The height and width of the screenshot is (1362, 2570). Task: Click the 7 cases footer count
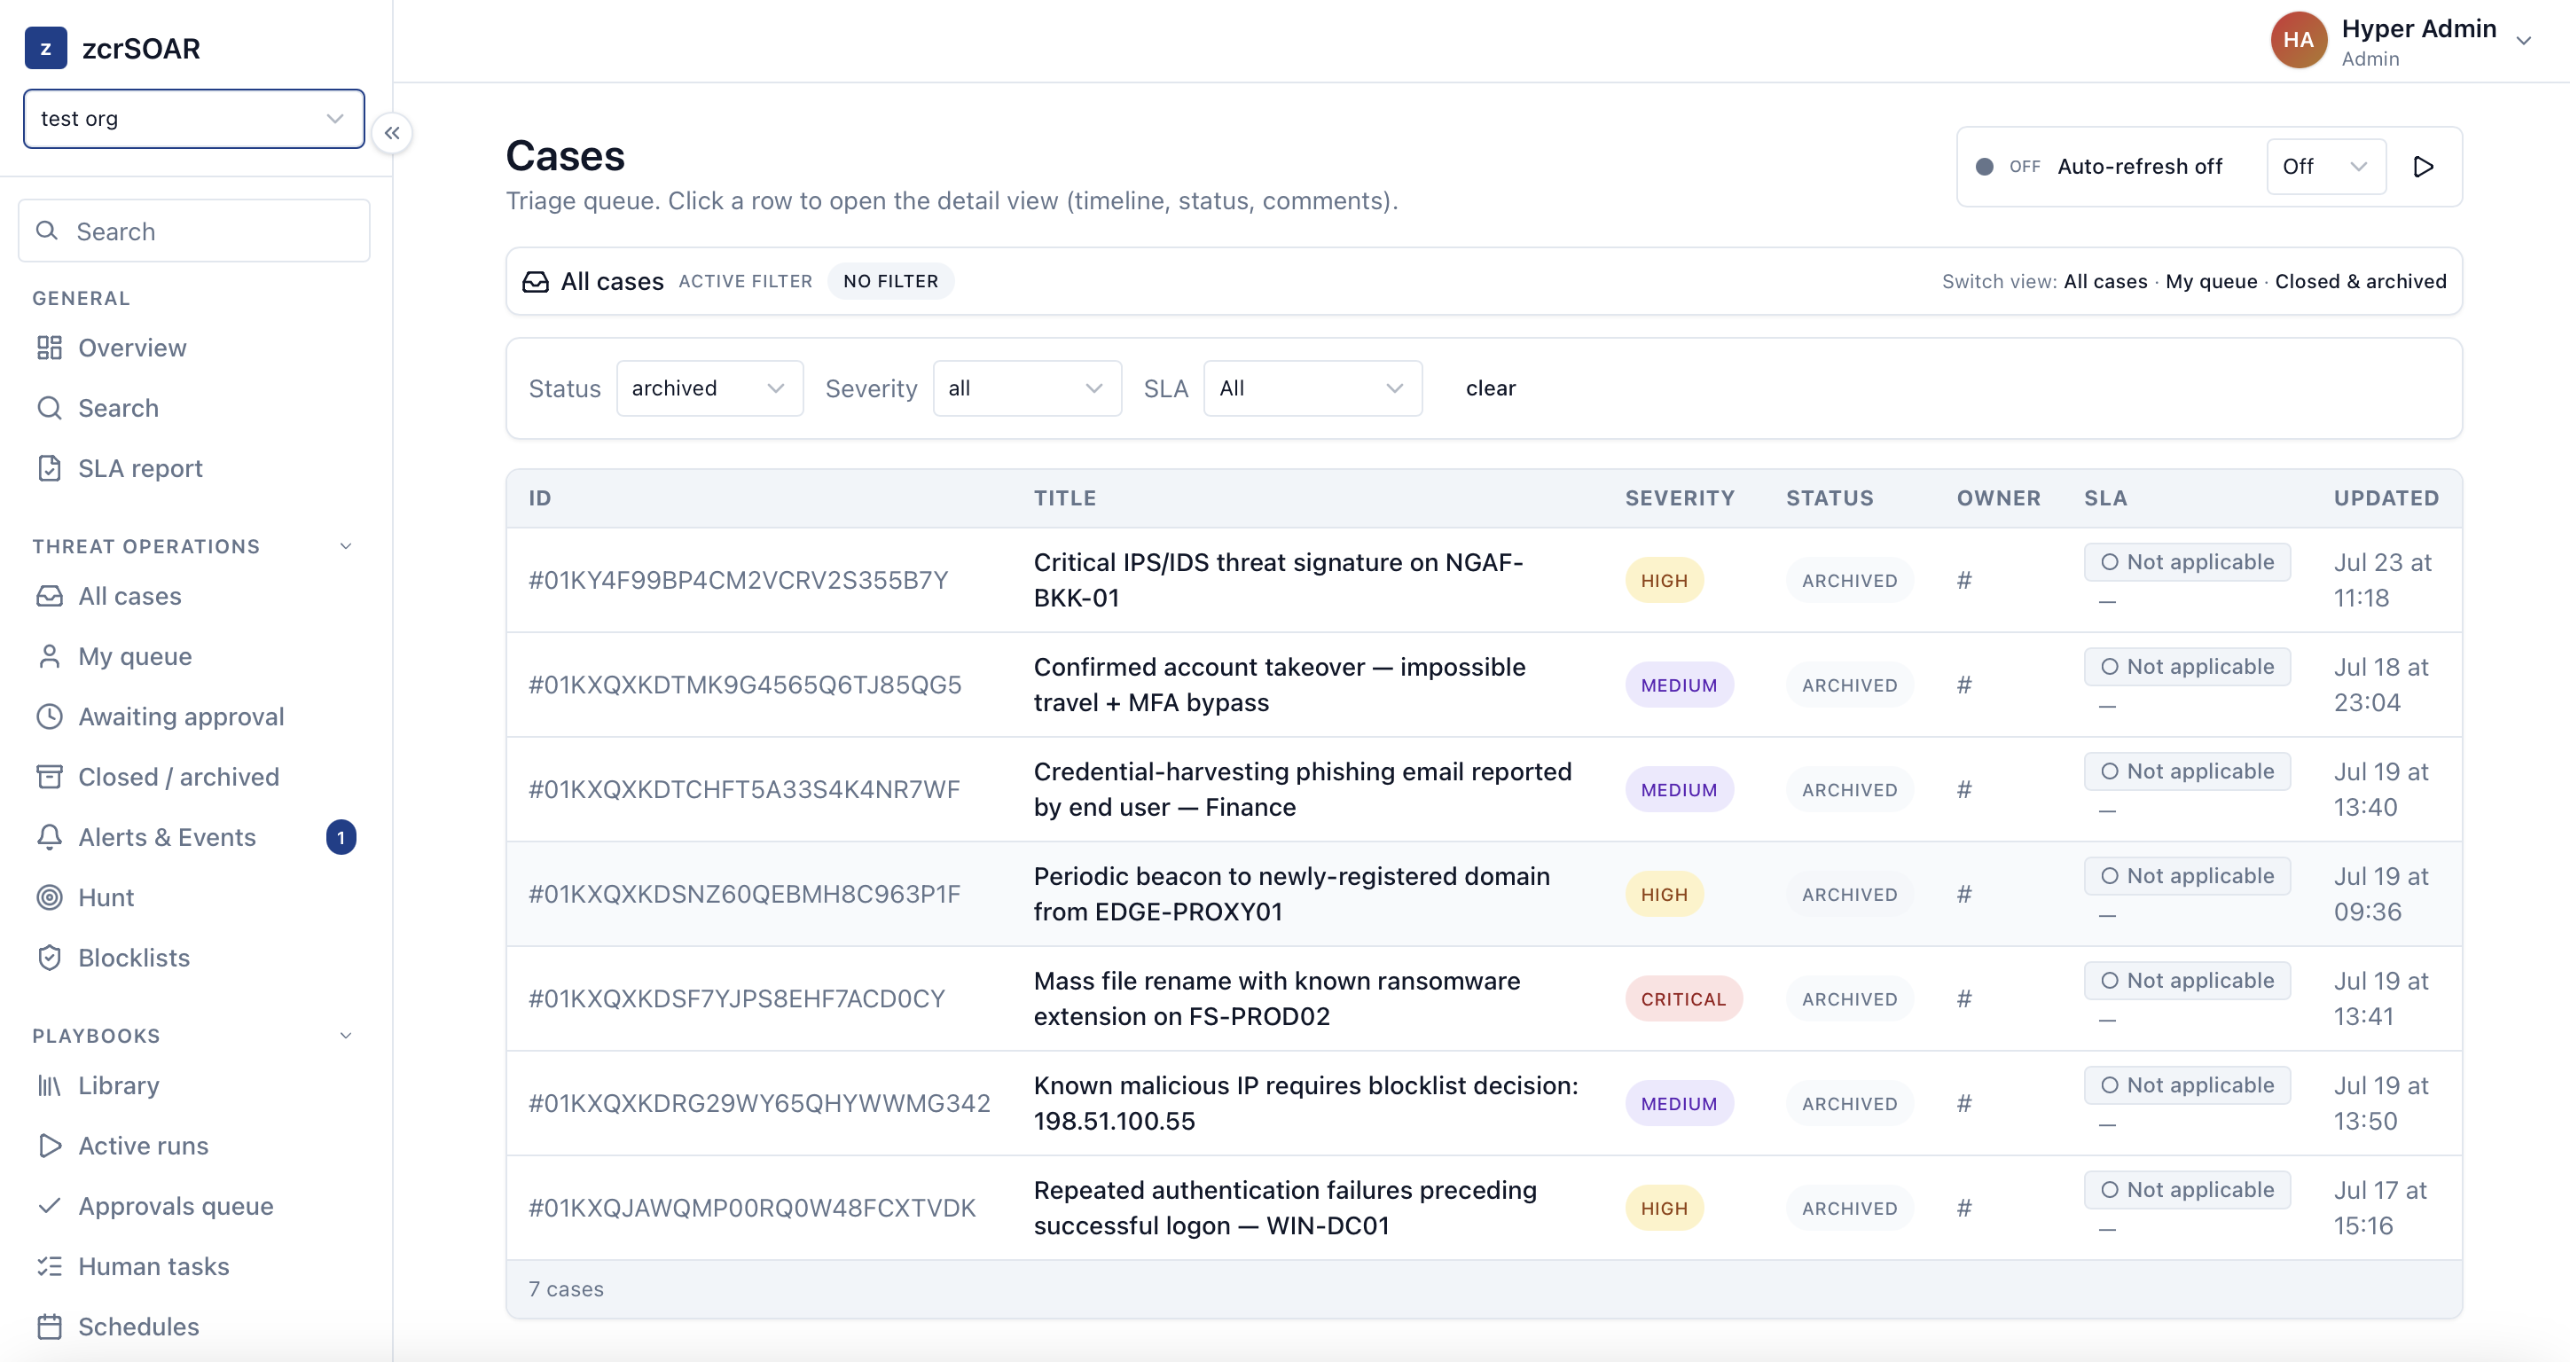(566, 1289)
